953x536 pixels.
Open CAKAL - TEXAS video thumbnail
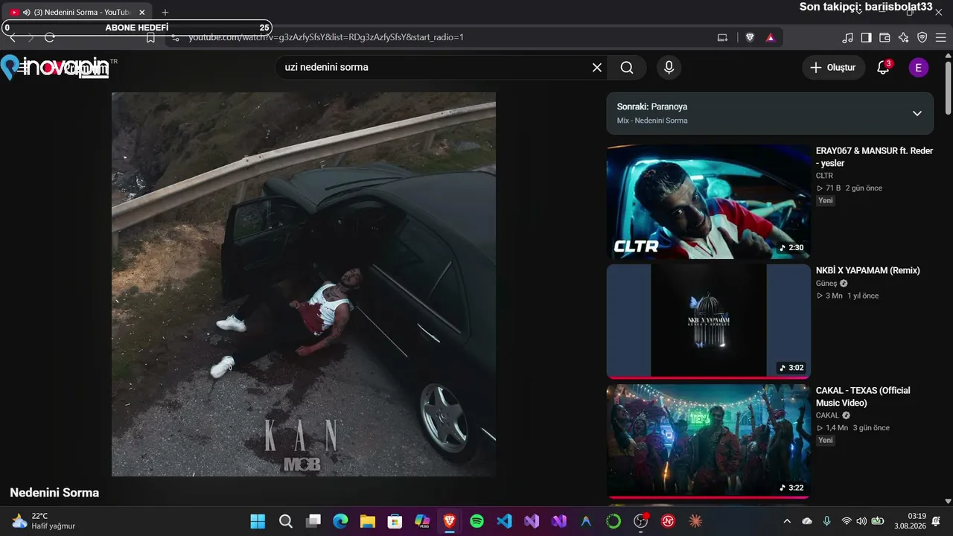point(708,441)
